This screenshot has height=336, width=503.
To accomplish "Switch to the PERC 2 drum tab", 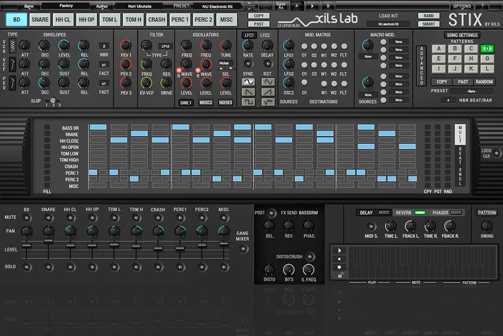I will [203, 19].
